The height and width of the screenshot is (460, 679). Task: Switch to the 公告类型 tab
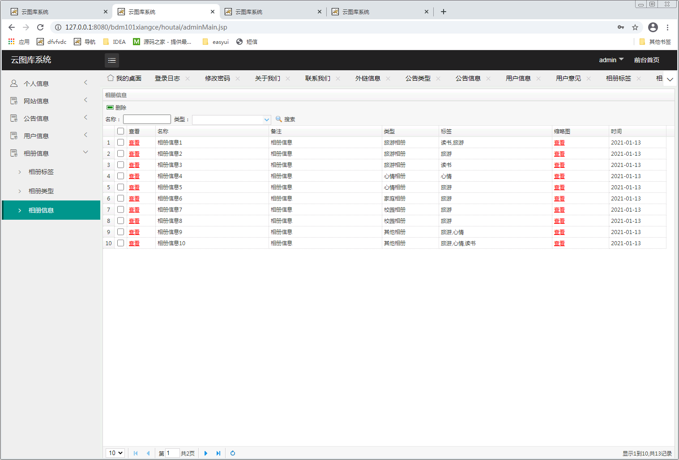pyautogui.click(x=418, y=78)
